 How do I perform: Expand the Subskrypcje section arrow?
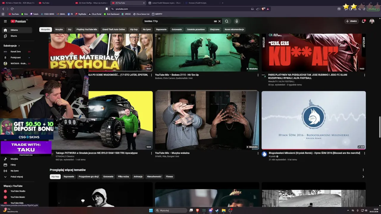coord(19,46)
